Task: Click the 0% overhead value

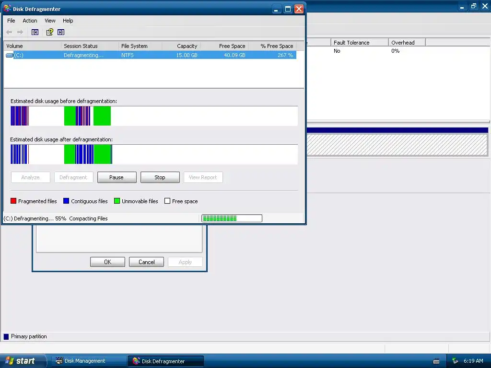Action: (x=395, y=51)
